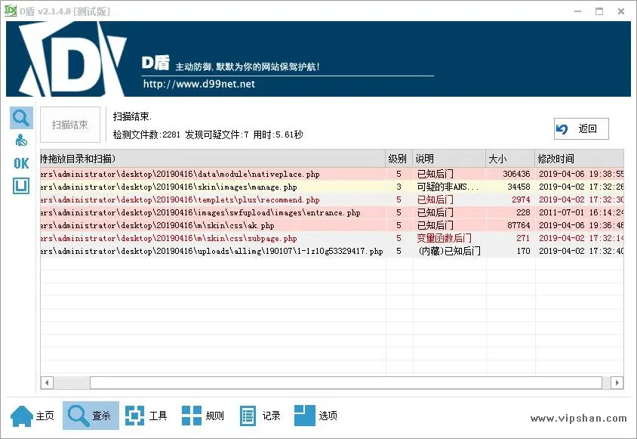Viewport: 637px width, 439px height.
Task: Click the OK icon in the left sidebar
Action: (x=20, y=161)
